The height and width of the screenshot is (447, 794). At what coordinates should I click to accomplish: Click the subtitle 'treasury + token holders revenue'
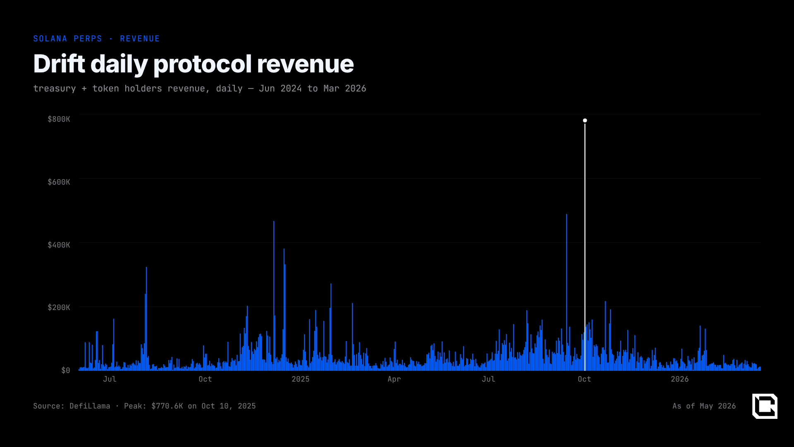point(119,89)
